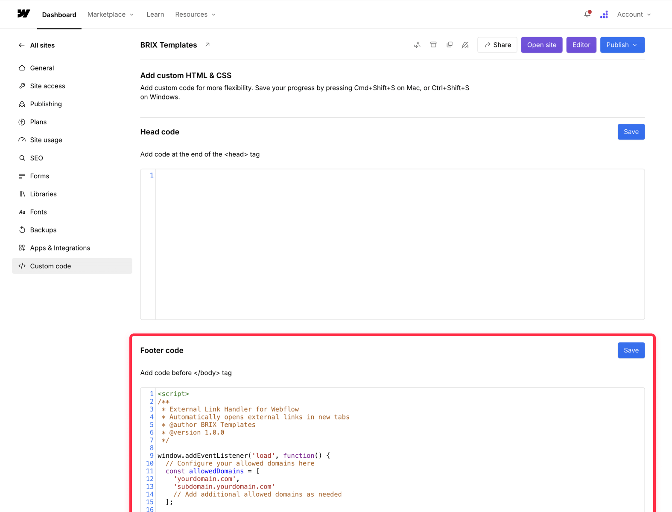The image size is (672, 512).
Task: Click the archive site icon
Action: [x=433, y=45]
